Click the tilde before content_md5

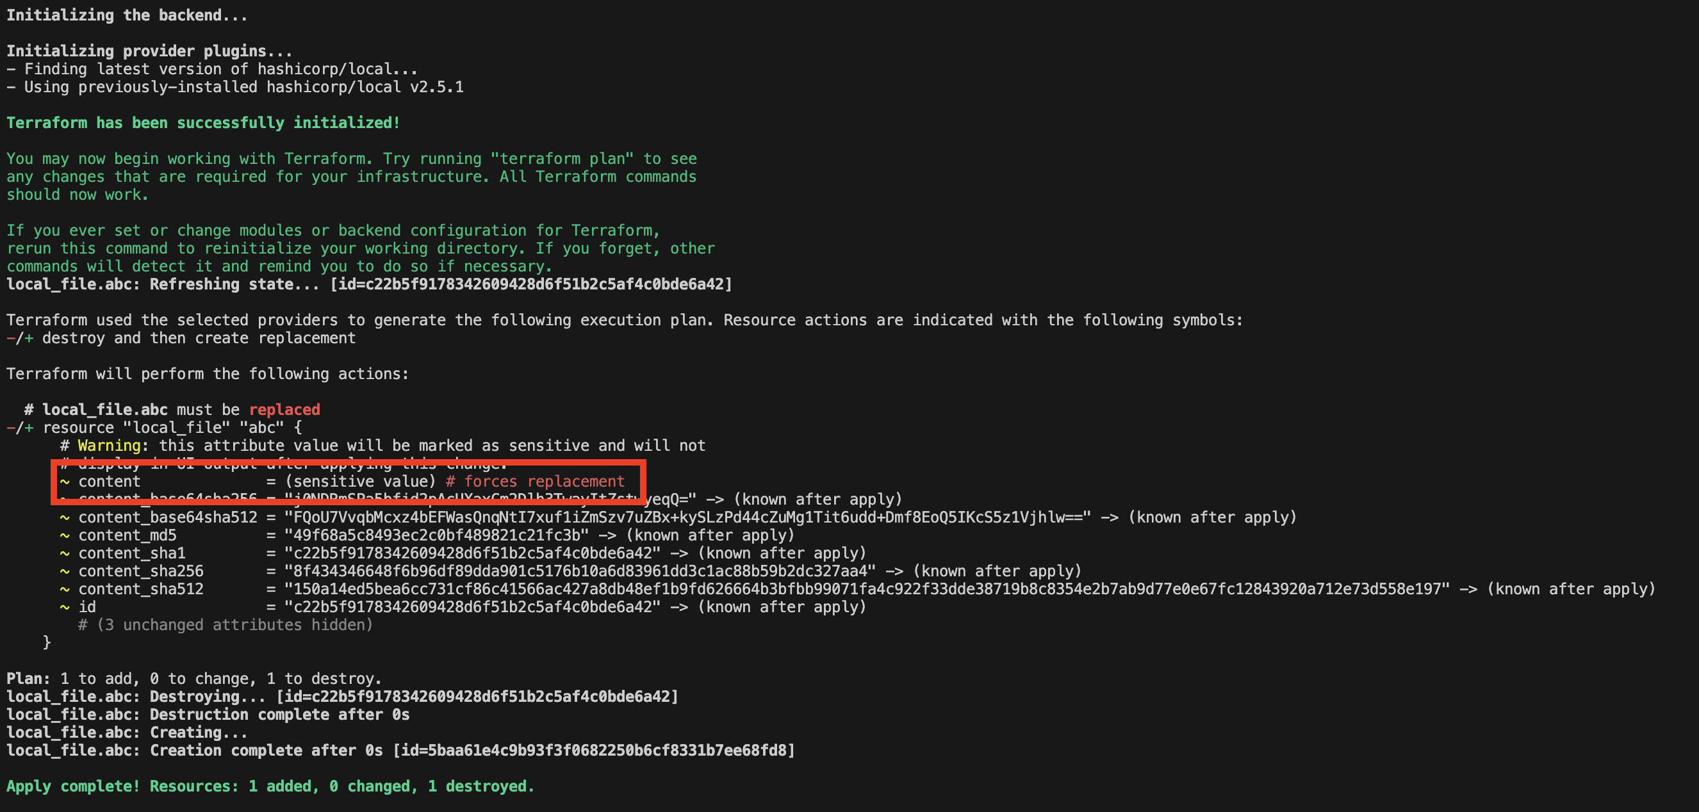[65, 535]
